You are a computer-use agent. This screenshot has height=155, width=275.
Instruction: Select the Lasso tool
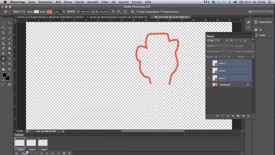click(3, 28)
